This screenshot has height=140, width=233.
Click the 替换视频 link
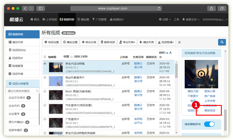210,110
